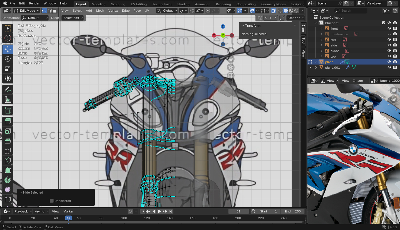Collapse the Transform panel
This screenshot has height=230, width=400.
(243, 26)
